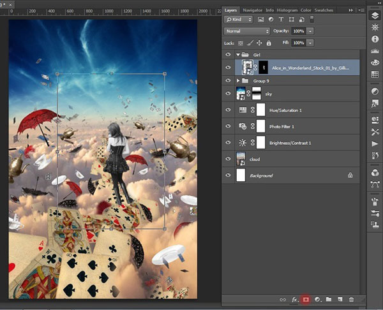Collapse the Girl group
The width and height of the screenshot is (383, 310).
tap(238, 55)
